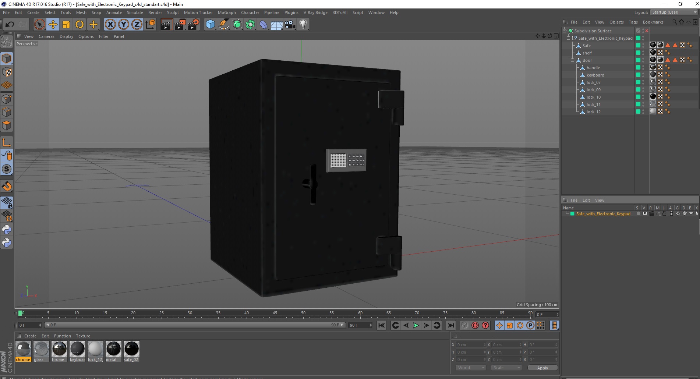The image size is (700, 379).
Task: Toggle X axis lock
Action: (110, 25)
